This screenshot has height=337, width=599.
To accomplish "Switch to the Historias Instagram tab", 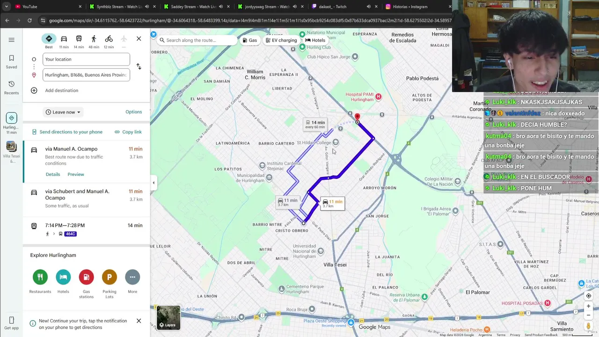I will [x=416, y=7].
